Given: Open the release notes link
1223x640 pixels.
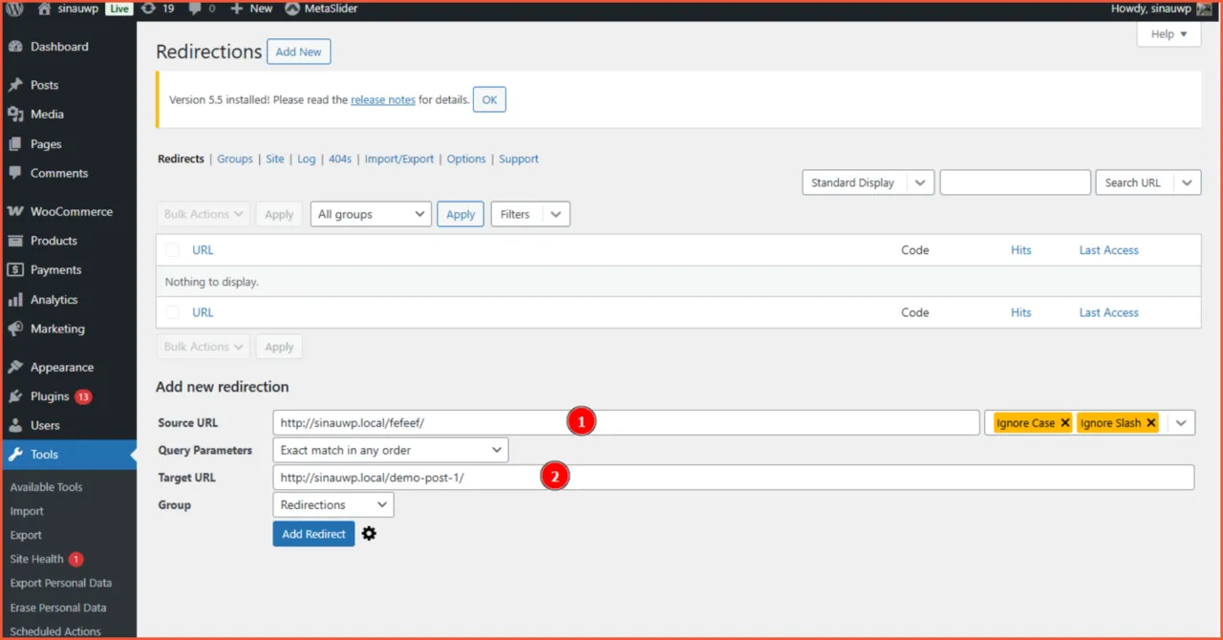Looking at the screenshot, I should coord(382,98).
